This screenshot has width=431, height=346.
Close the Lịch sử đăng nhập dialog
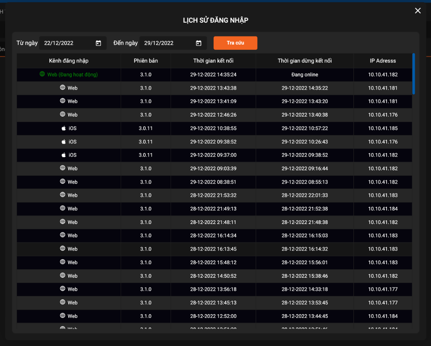(x=418, y=11)
